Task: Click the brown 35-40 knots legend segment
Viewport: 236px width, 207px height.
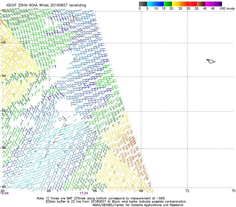Action: (201, 4)
